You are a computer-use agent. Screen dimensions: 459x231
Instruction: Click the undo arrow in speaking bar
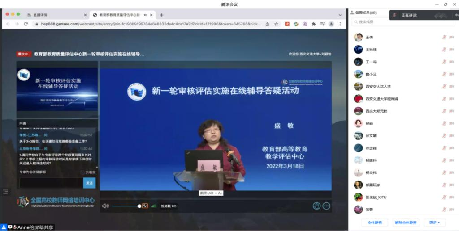(x=456, y=15)
